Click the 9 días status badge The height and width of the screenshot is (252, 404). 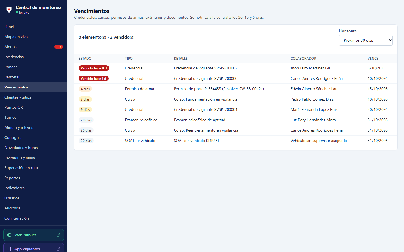tap(85, 109)
